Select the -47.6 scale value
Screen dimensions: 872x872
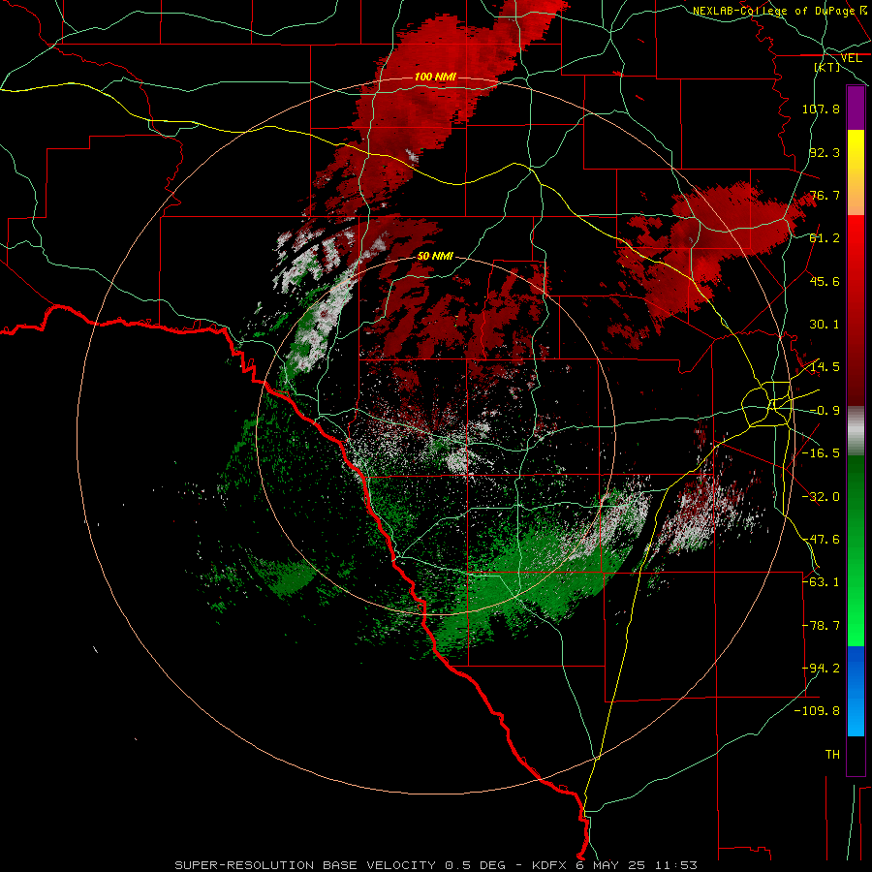[x=821, y=540]
